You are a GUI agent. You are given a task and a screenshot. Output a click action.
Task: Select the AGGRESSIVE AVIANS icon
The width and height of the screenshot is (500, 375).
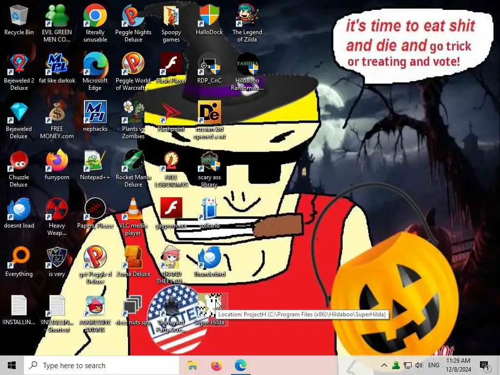(x=95, y=314)
